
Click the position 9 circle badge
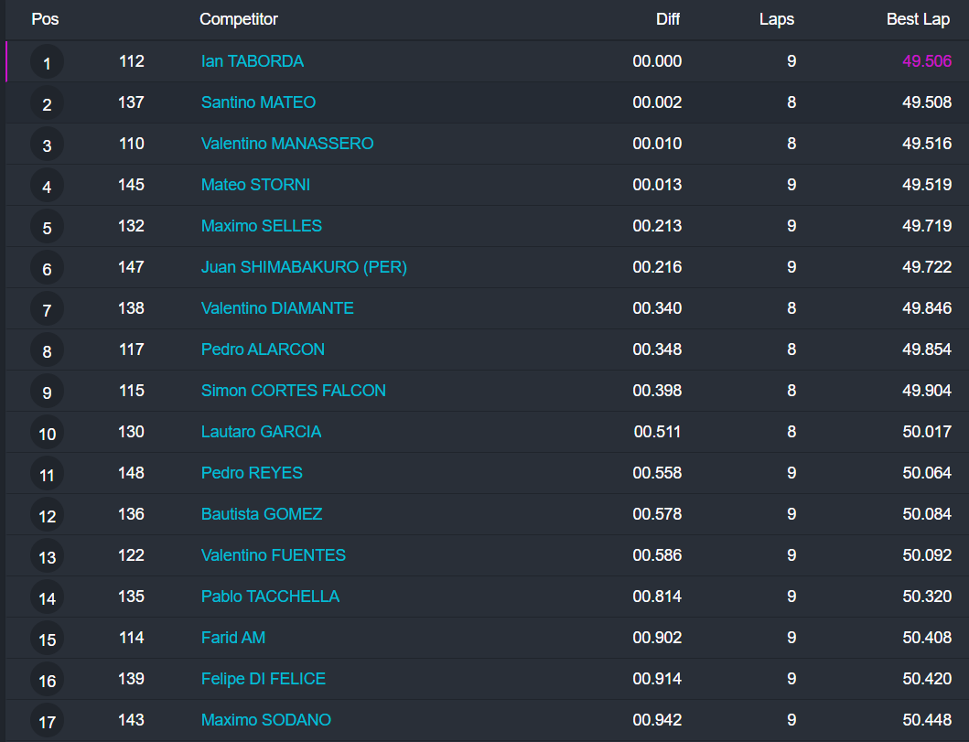(x=47, y=393)
